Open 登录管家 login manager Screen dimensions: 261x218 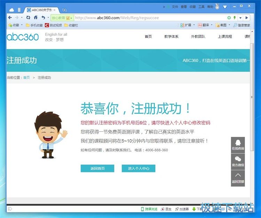click(242, 25)
